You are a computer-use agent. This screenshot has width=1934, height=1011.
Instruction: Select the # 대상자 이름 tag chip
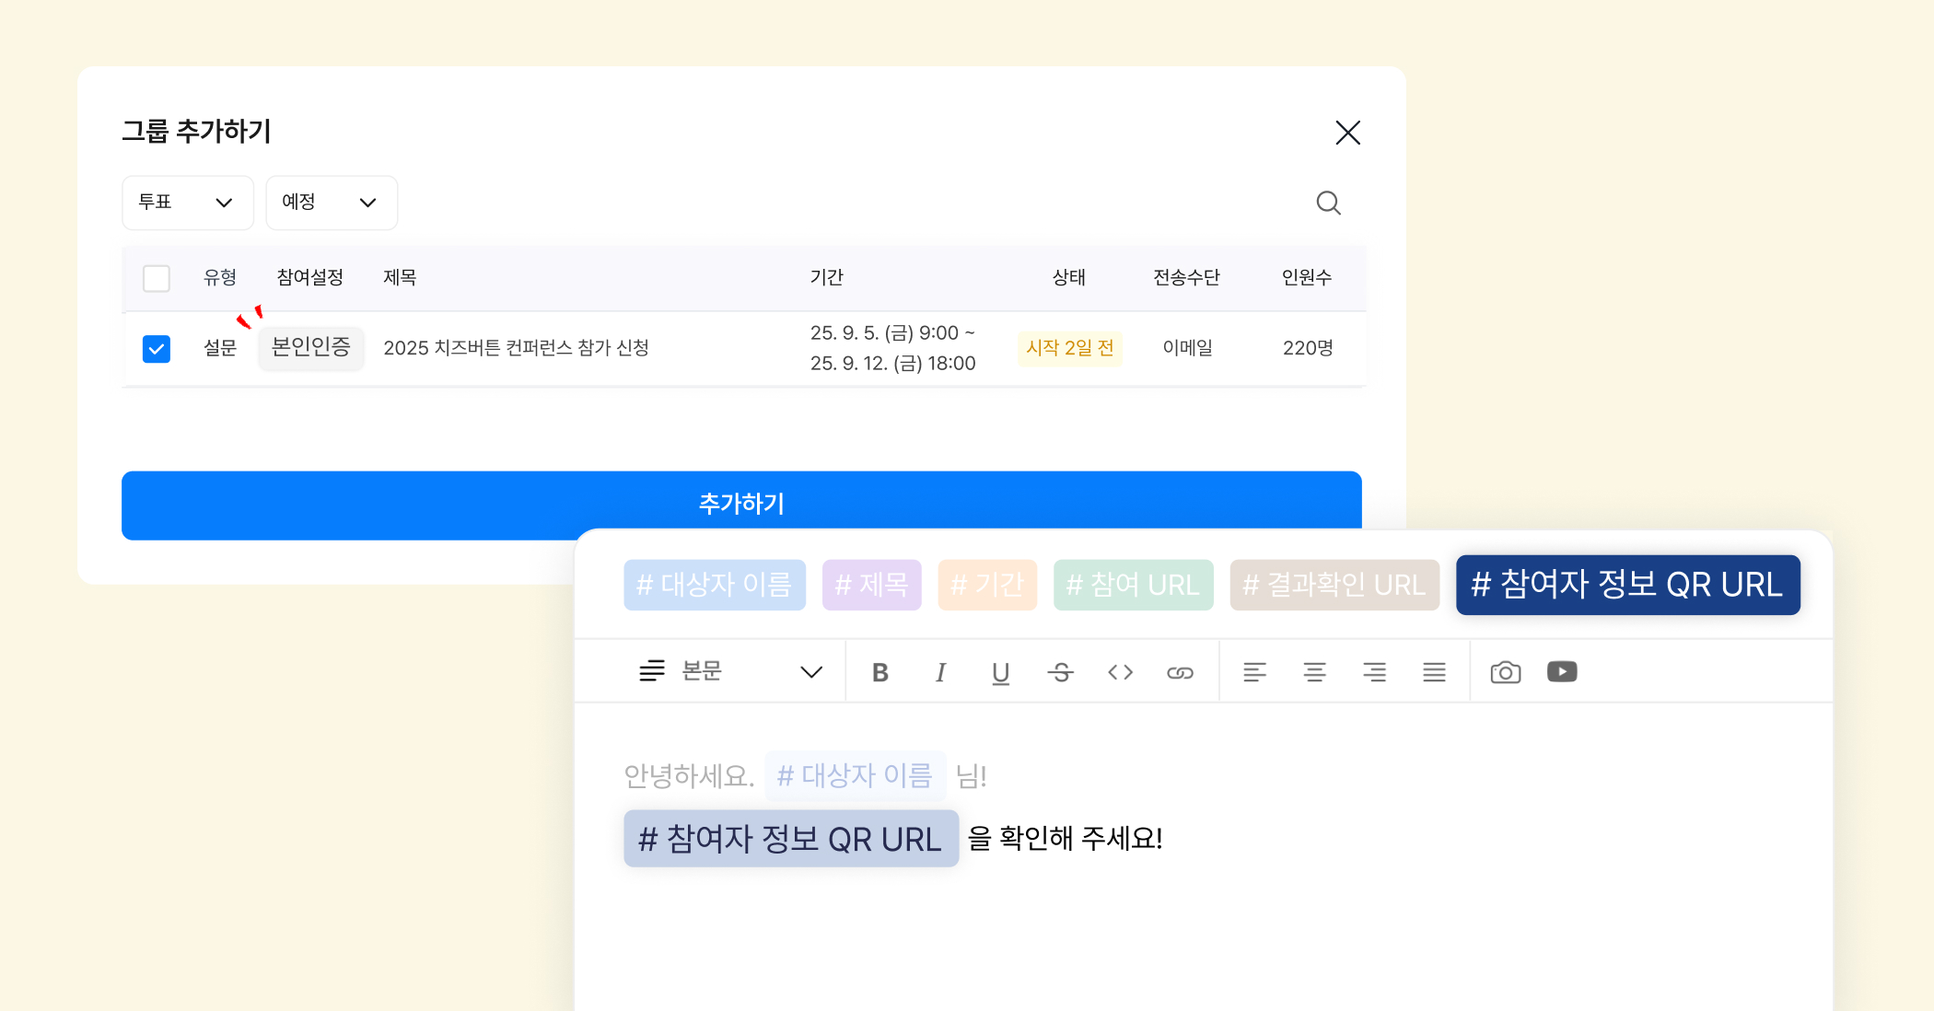[x=715, y=585]
